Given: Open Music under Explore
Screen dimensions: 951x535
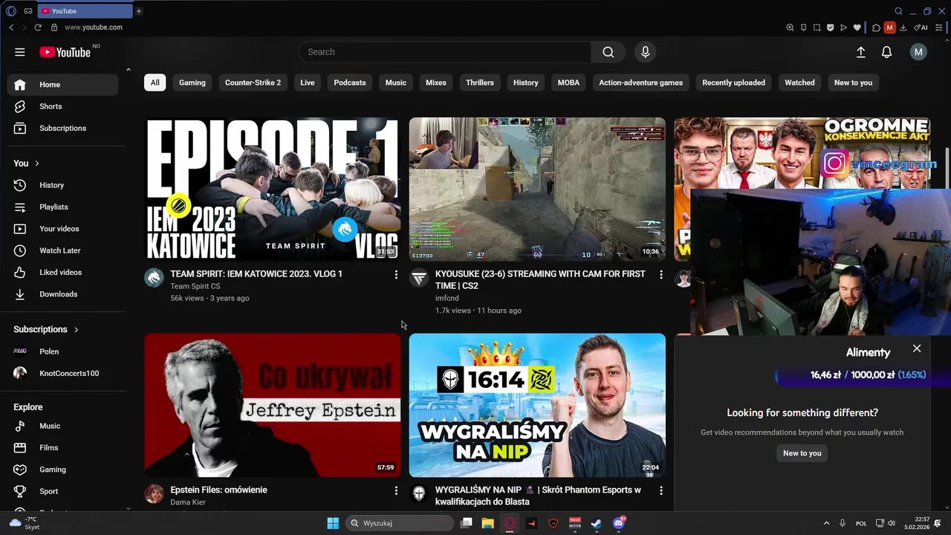Looking at the screenshot, I should click(x=62, y=426).
